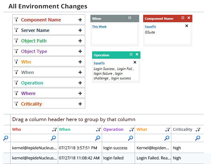Remove the GSuite EqualTo condition

187,26
